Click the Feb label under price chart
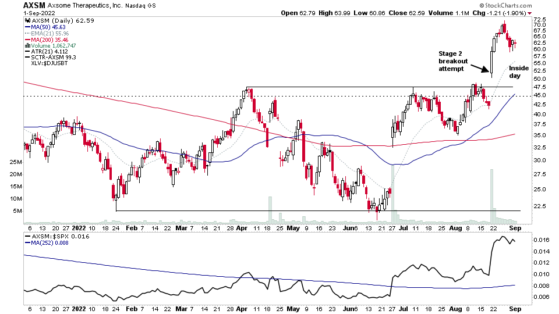This screenshot has height=314, width=559. (x=132, y=228)
